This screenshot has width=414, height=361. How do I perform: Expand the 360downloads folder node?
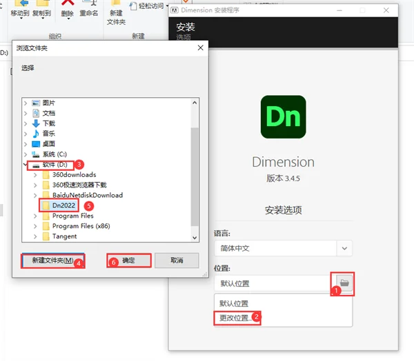click(x=35, y=175)
